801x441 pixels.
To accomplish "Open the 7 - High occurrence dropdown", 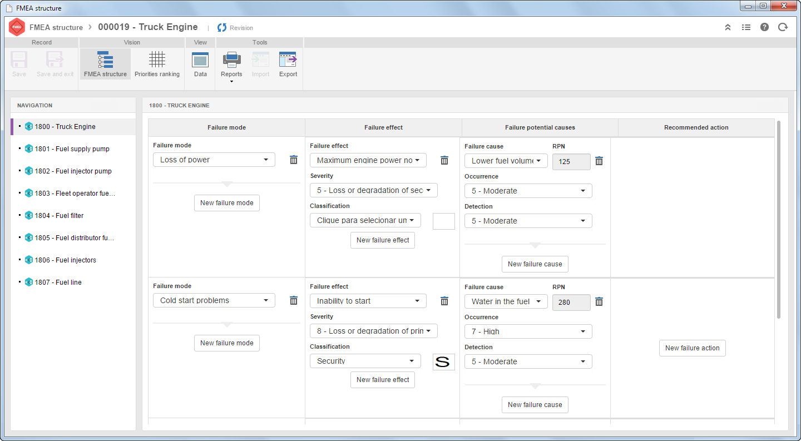I will (528, 331).
